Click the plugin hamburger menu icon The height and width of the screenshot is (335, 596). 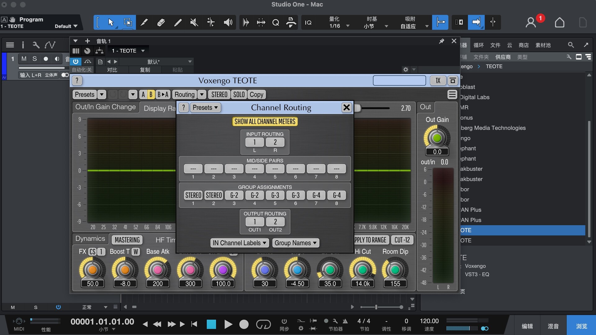tap(452, 94)
